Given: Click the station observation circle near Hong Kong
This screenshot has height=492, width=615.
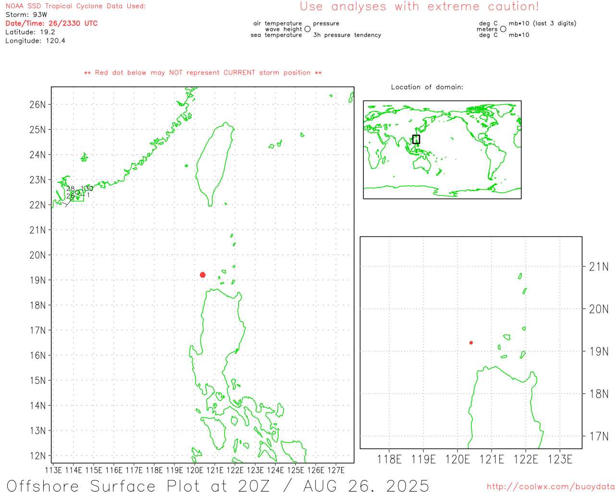Looking at the screenshot, I should (x=77, y=193).
